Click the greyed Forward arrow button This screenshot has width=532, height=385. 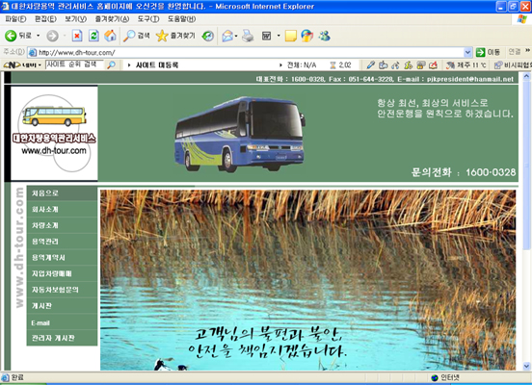pyautogui.click(x=52, y=36)
